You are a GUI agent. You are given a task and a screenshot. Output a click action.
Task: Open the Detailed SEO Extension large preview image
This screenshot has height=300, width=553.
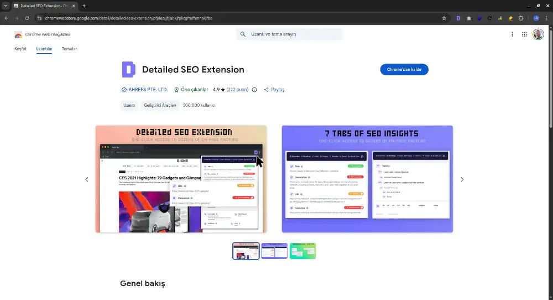coord(181,179)
